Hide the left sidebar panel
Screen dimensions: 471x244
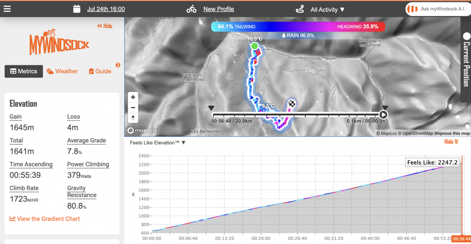[x=105, y=26]
